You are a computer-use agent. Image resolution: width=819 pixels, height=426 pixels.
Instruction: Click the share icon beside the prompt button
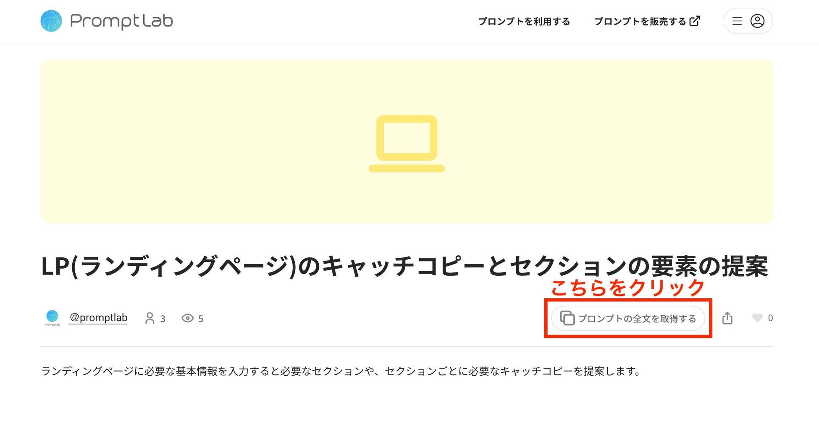click(727, 318)
